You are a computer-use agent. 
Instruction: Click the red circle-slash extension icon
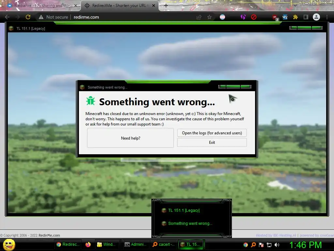[x=254, y=17]
